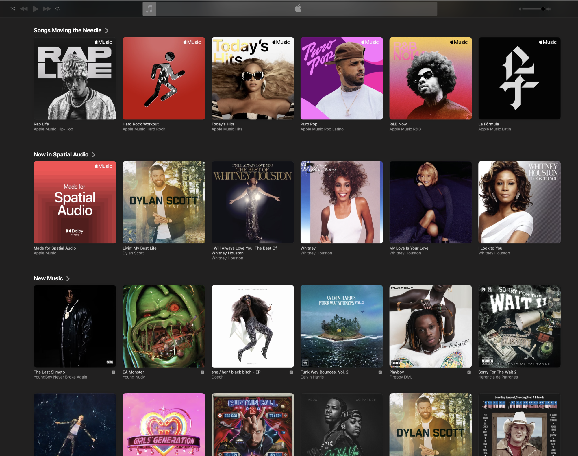The height and width of the screenshot is (456, 578).
Task: Open the Hard Rock Workout playlist cover
Action: (164, 78)
